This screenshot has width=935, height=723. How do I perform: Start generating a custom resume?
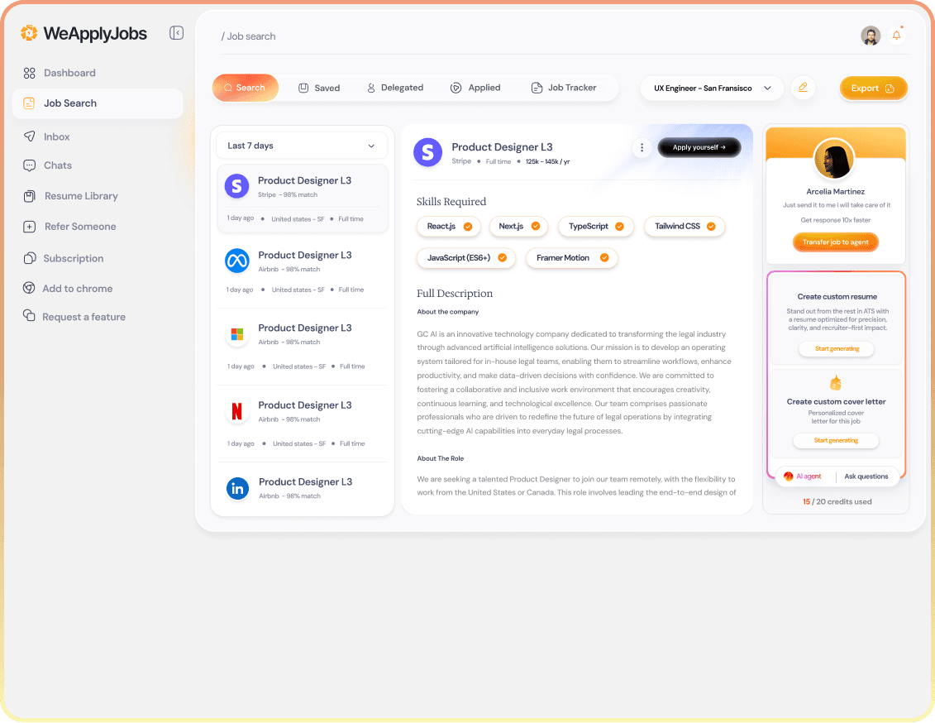(x=837, y=349)
